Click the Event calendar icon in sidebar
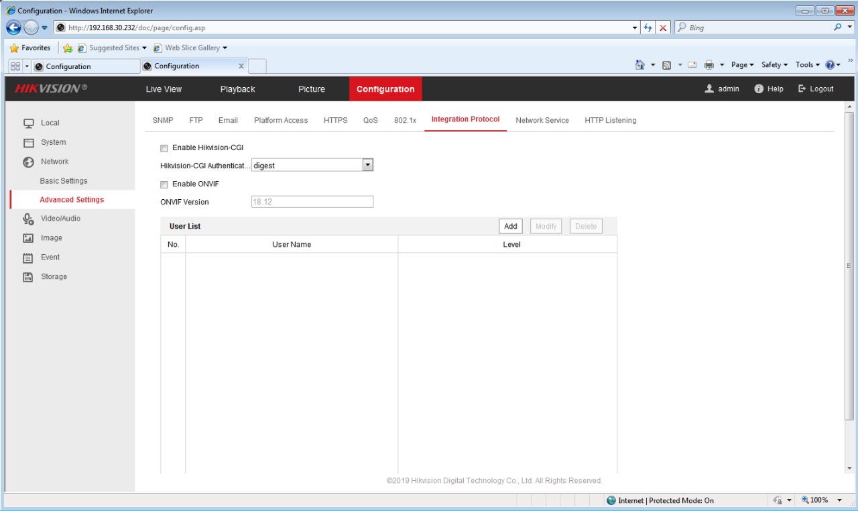The image size is (858, 511). 28,258
